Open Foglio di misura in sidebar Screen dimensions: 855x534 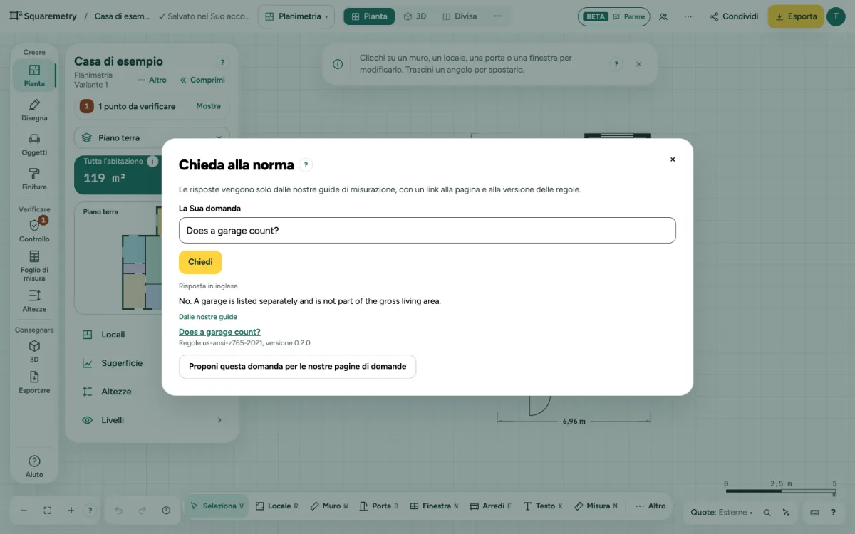34,266
